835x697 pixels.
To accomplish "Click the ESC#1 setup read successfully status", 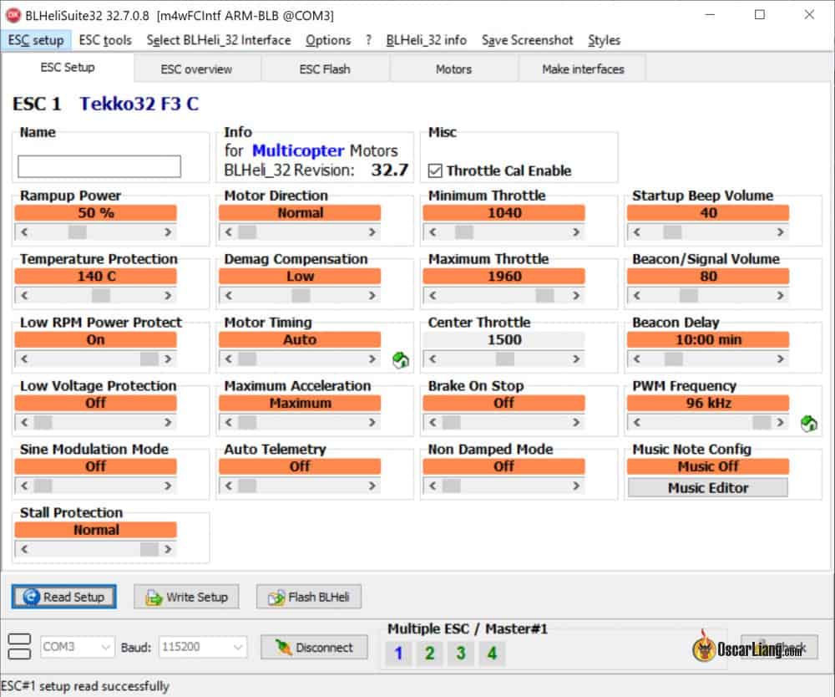I will click(x=85, y=686).
